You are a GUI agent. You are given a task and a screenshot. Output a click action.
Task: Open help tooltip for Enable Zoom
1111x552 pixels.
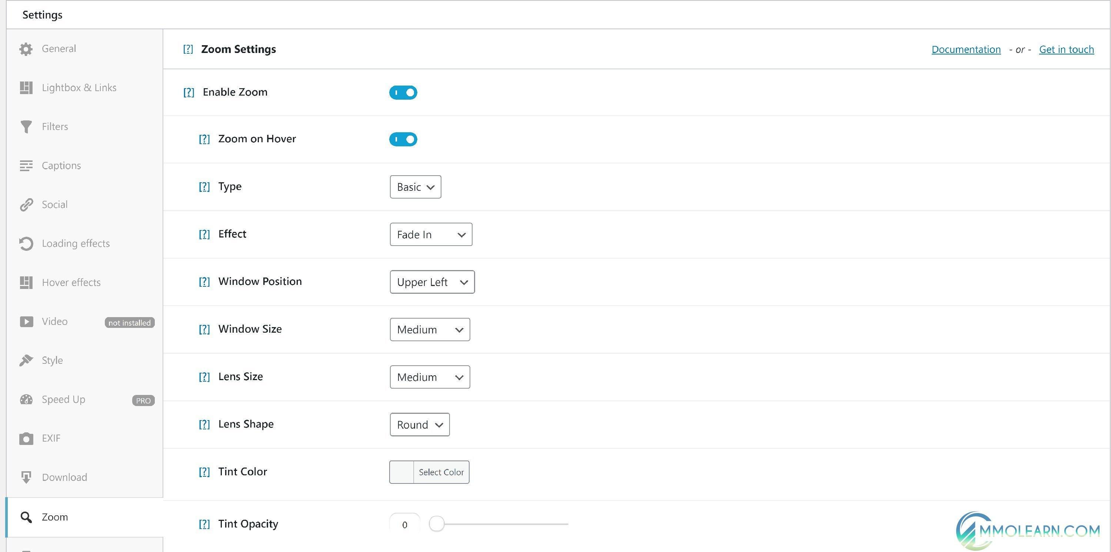pos(188,92)
